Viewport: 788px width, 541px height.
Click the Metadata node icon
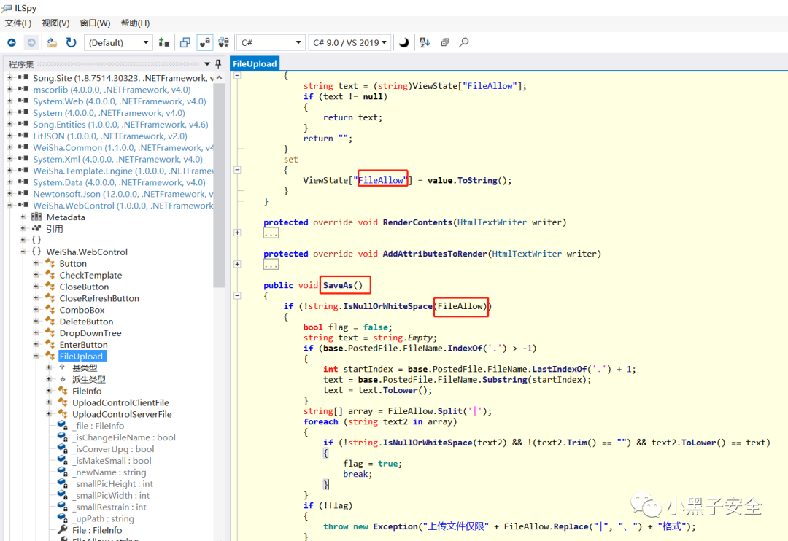36,217
